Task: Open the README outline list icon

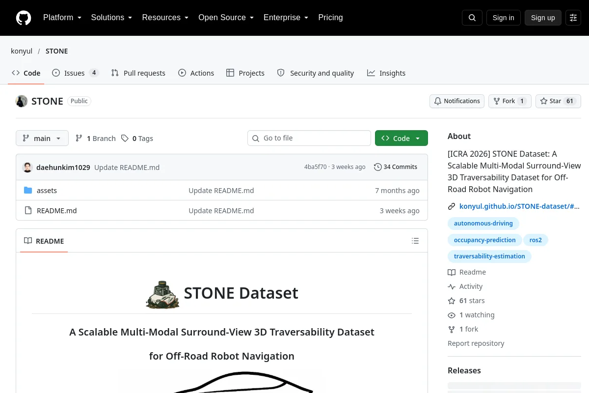Action: click(x=415, y=241)
